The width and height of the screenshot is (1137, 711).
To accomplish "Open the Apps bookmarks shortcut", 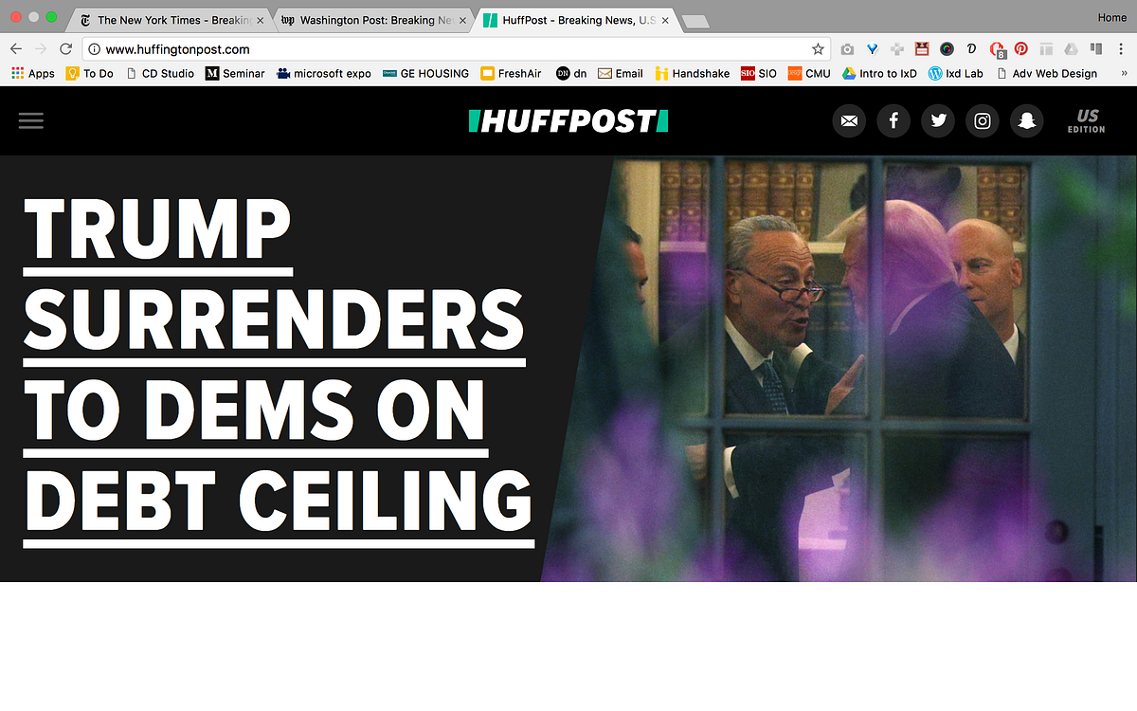I will pyautogui.click(x=33, y=73).
